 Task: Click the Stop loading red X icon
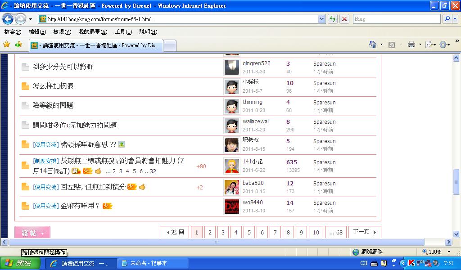point(344,19)
